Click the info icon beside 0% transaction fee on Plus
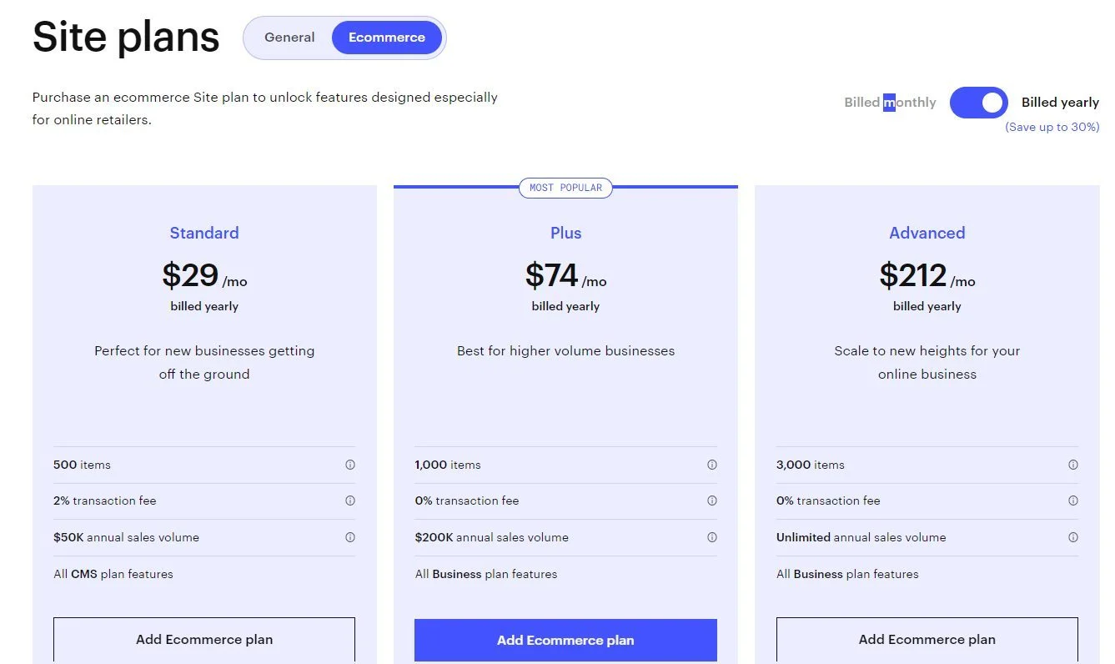This screenshot has width=1115, height=664. 711,501
